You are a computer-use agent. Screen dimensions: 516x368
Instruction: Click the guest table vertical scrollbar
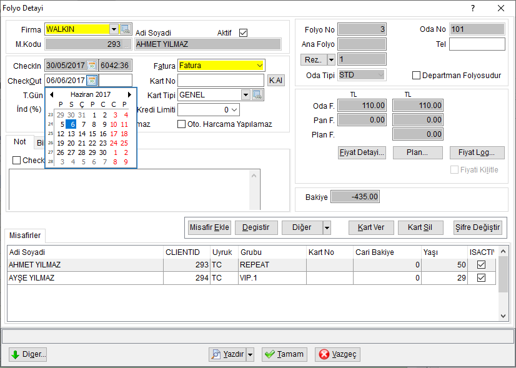point(503,284)
